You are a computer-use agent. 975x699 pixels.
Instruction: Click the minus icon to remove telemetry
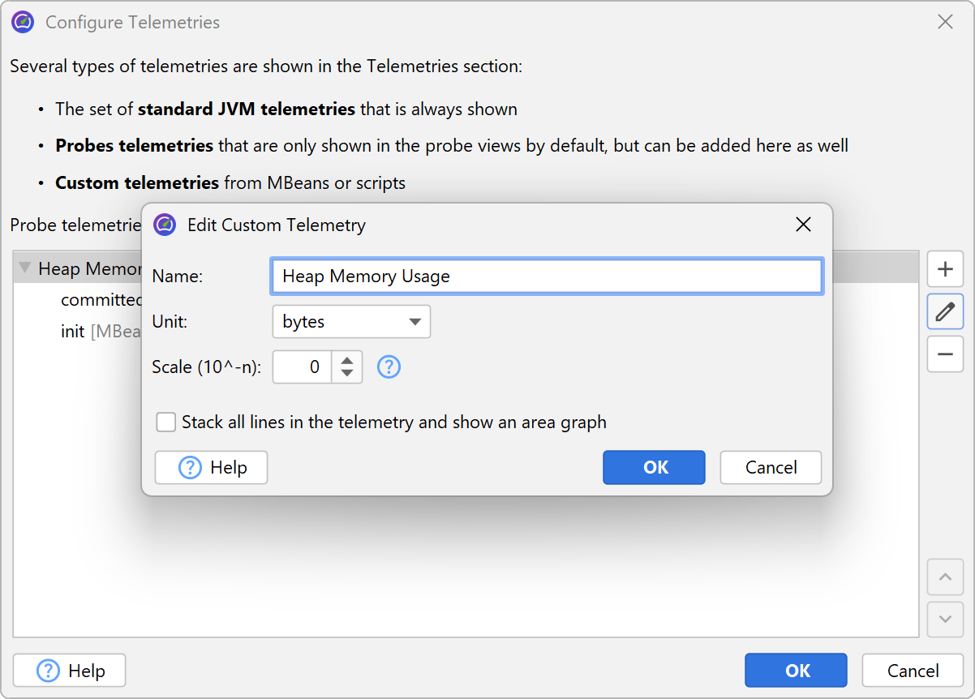pos(945,354)
